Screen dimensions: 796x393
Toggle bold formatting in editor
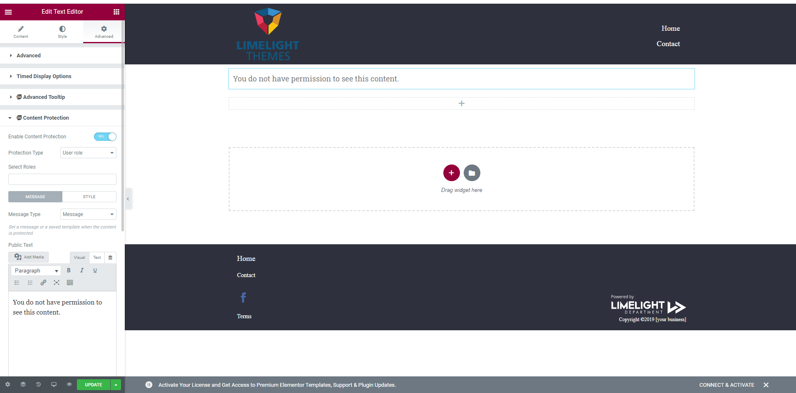click(69, 270)
